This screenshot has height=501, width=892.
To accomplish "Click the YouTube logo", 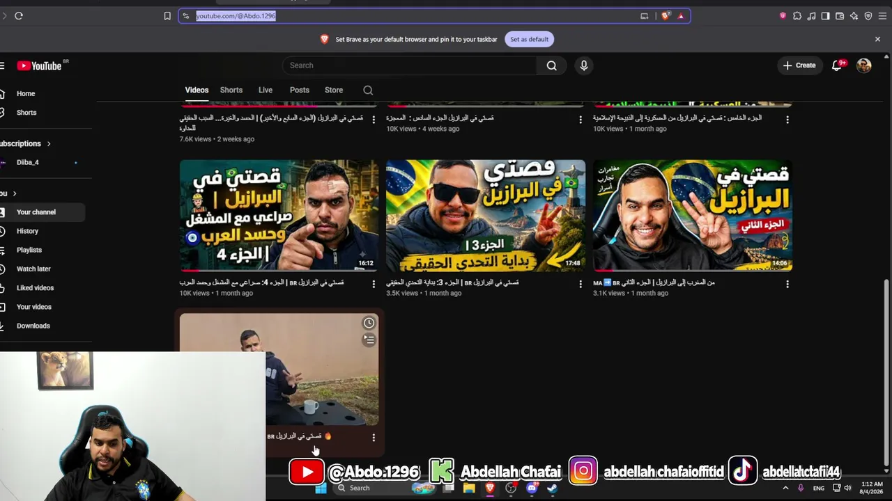I will 40,65.
